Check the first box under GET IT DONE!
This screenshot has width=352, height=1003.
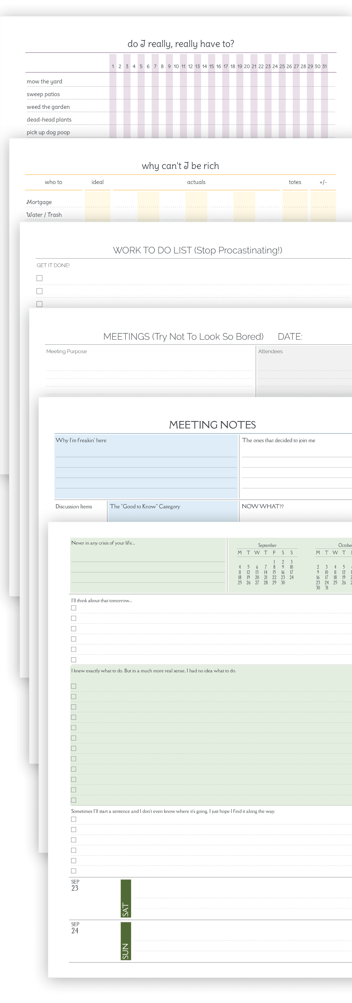(x=39, y=278)
